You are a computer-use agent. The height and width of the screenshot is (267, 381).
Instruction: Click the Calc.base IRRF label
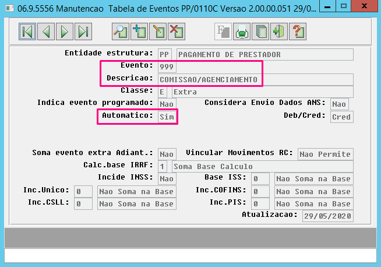point(118,165)
